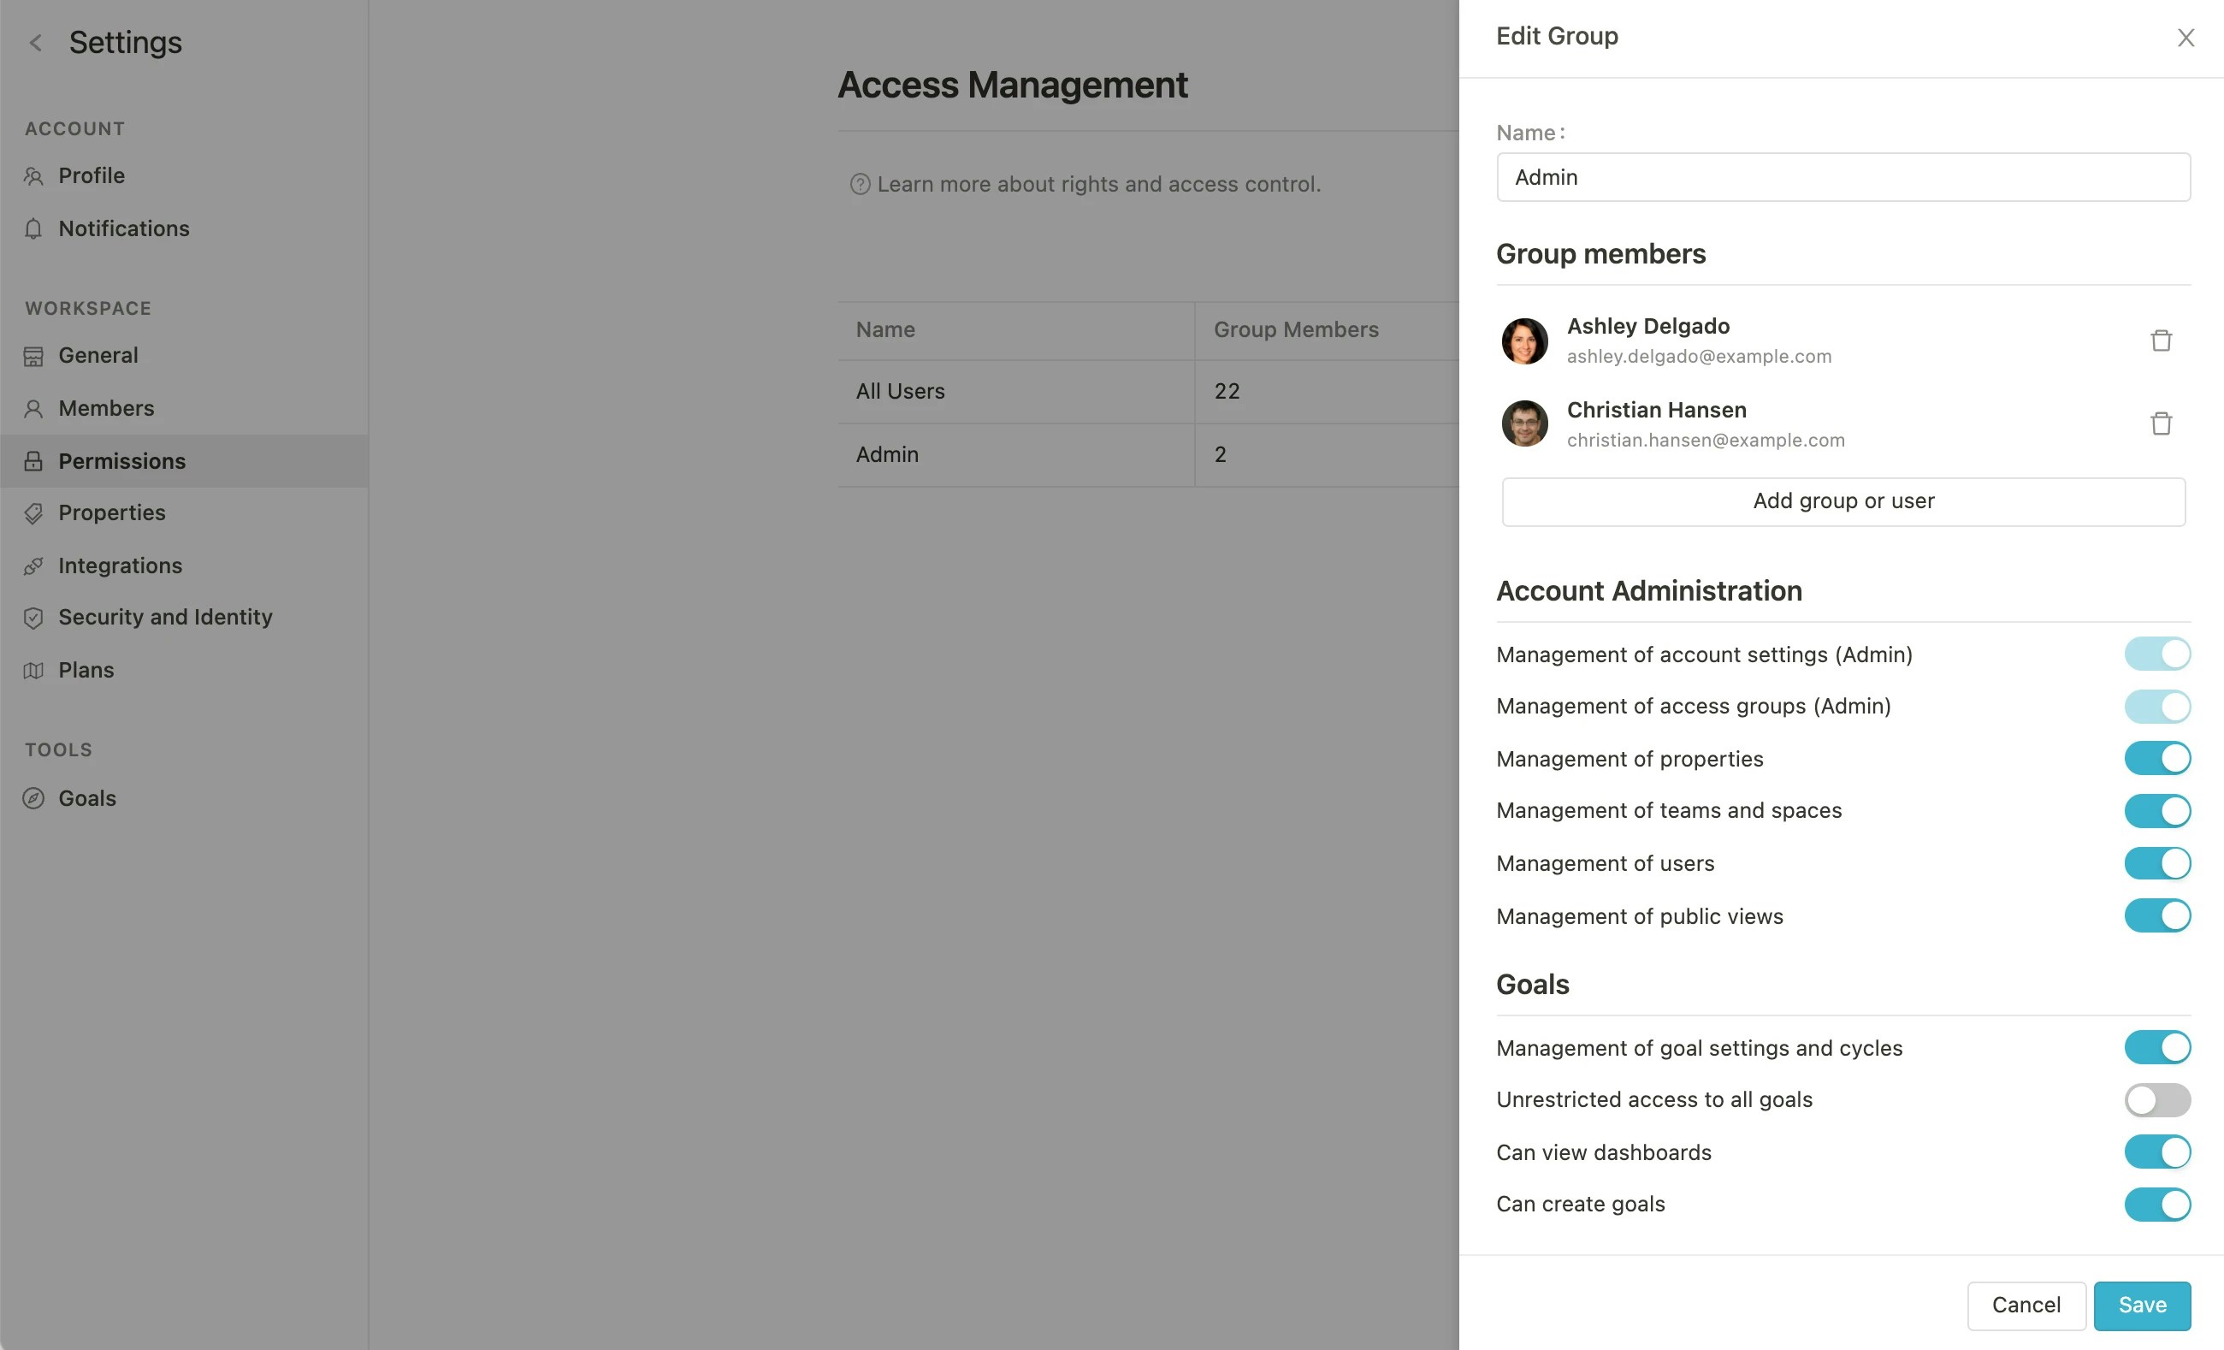Click Add group or user button

tap(1842, 501)
